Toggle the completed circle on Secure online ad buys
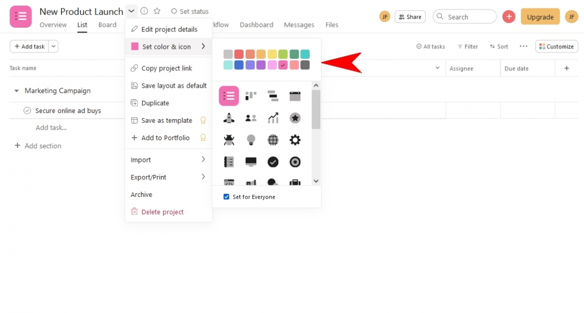This screenshot has width=584, height=313. pos(26,111)
